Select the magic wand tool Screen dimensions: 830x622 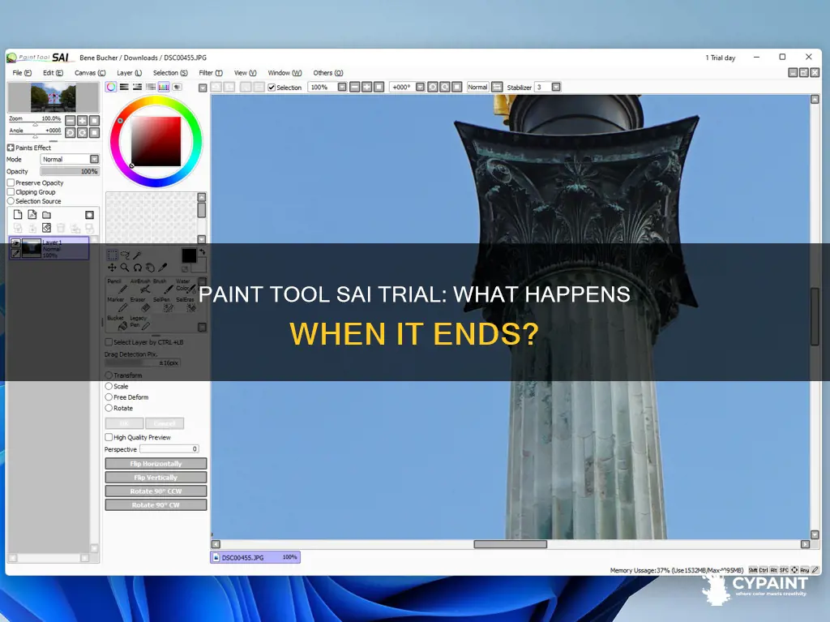tap(138, 255)
